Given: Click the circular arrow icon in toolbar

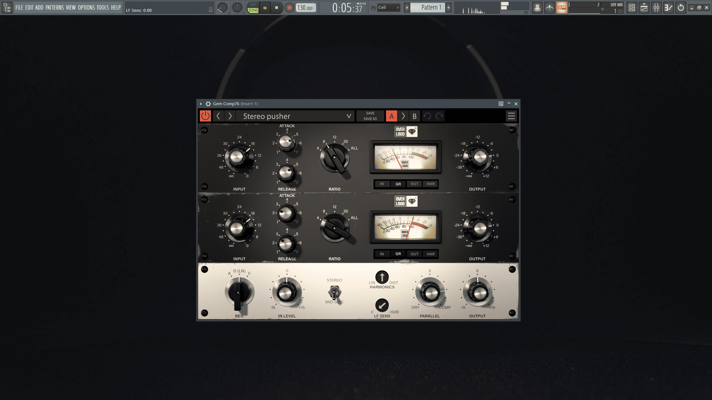Looking at the screenshot, I should pyautogui.click(x=681, y=7).
